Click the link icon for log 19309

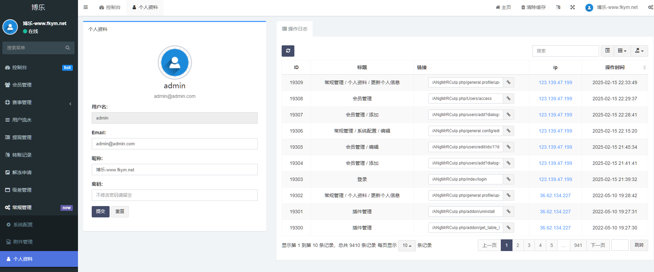(x=508, y=82)
